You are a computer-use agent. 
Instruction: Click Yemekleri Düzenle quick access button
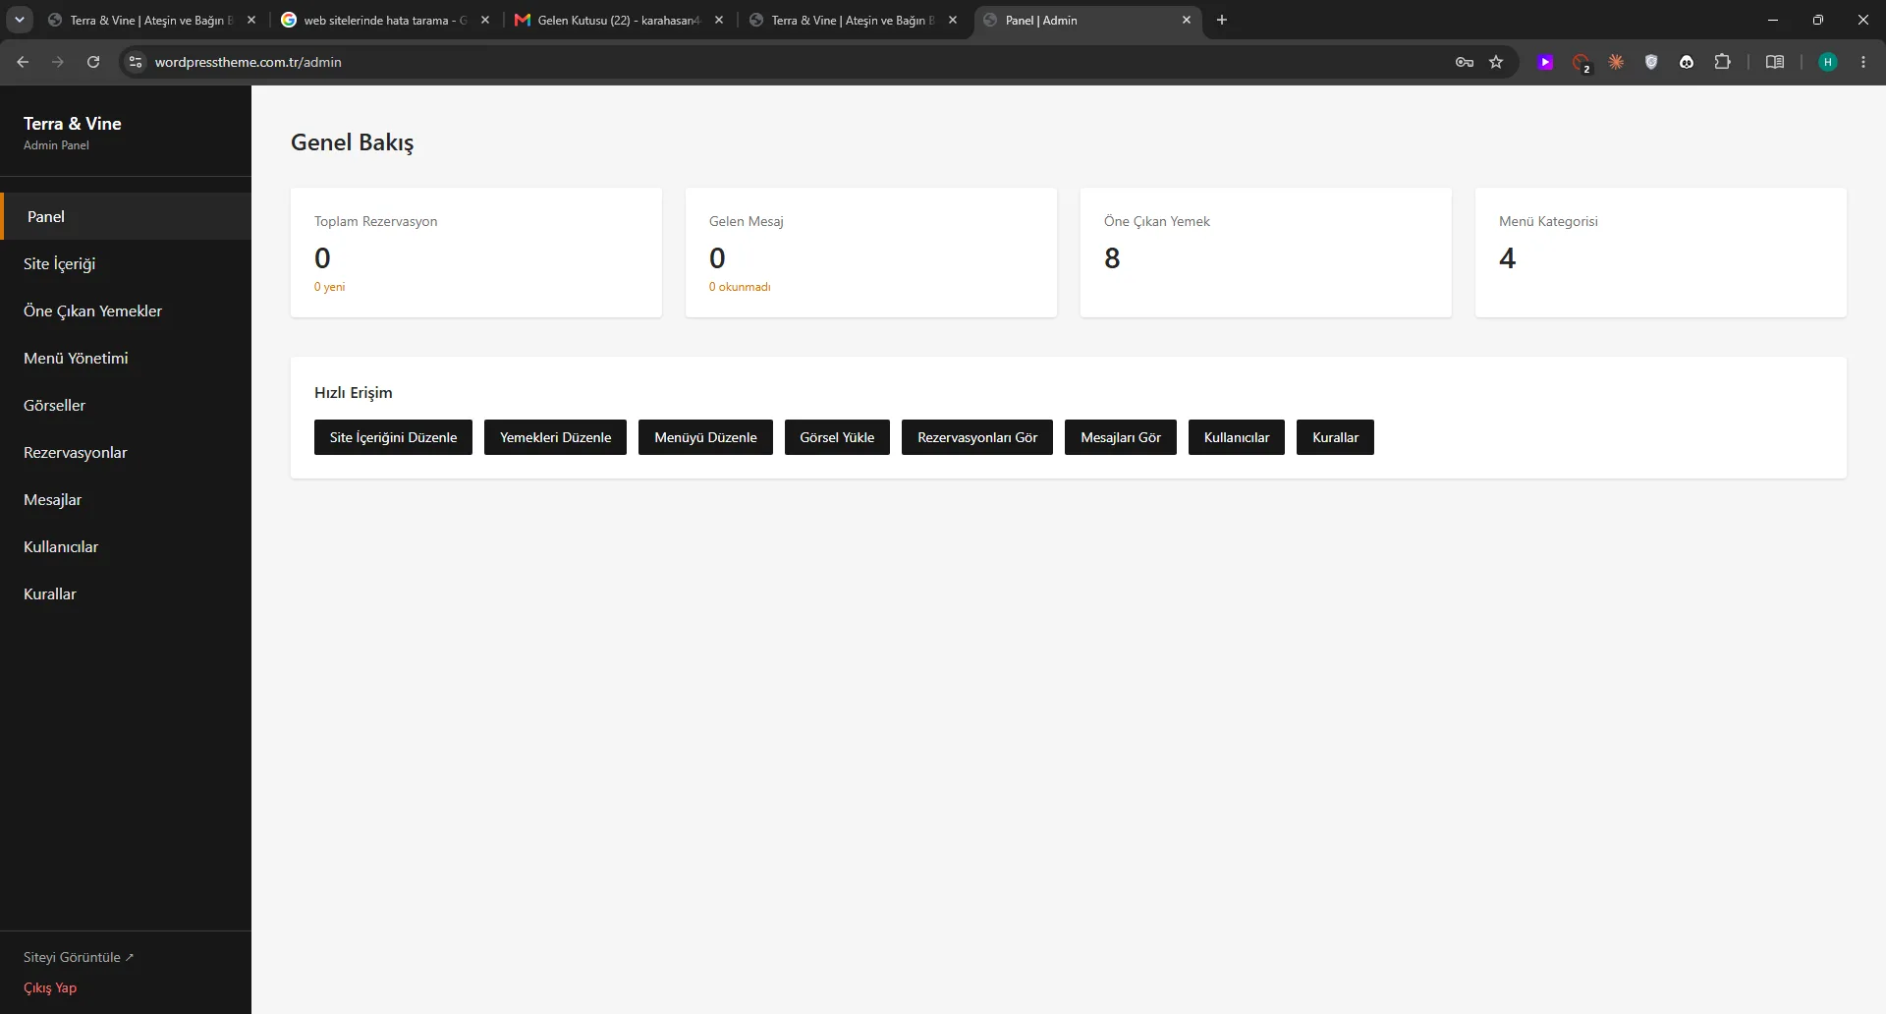pyautogui.click(x=555, y=437)
